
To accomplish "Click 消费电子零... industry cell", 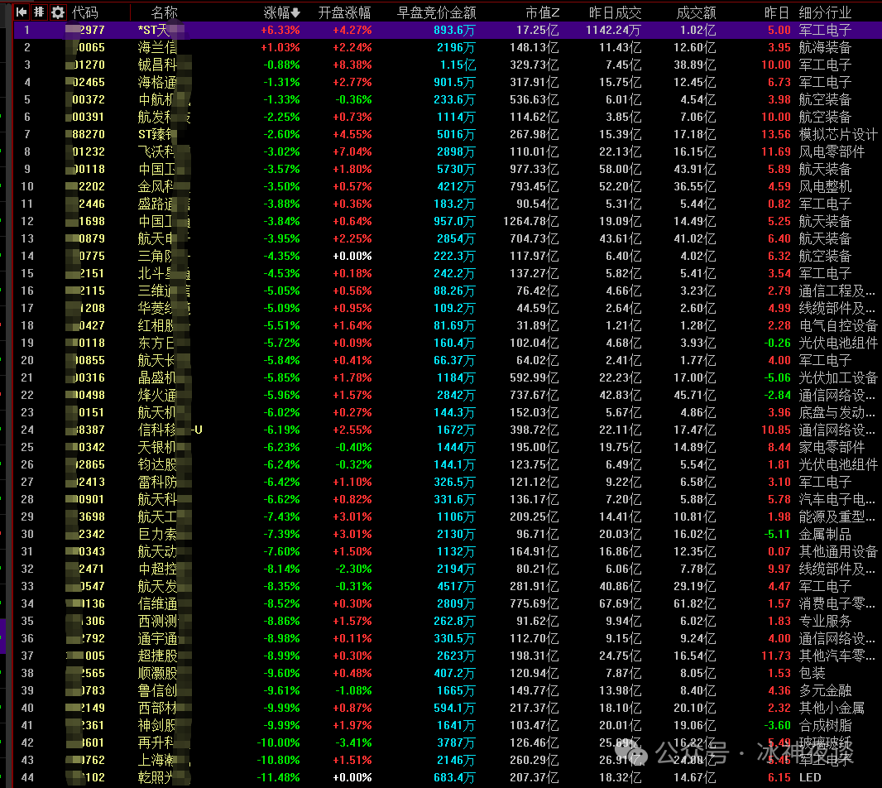I will [x=837, y=604].
